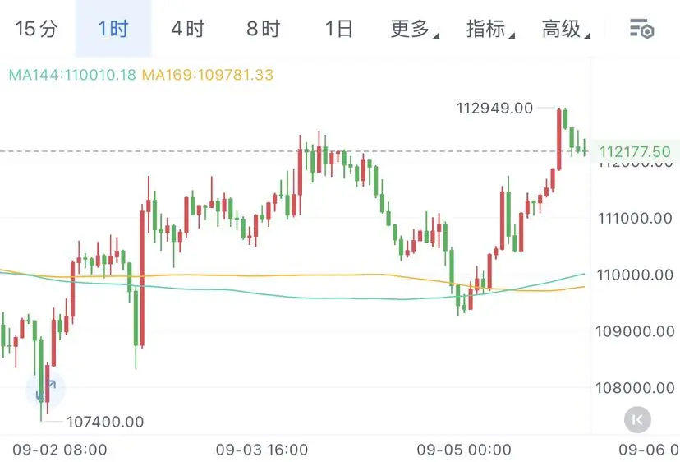Screen dimensions: 680x462
Task: Select the 1时 timeframe tab
Action: pos(113,29)
